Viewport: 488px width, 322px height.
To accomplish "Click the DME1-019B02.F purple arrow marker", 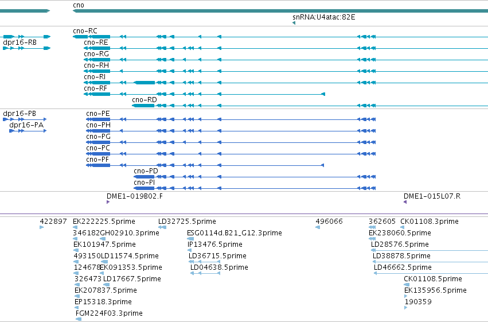I will pos(108,202).
